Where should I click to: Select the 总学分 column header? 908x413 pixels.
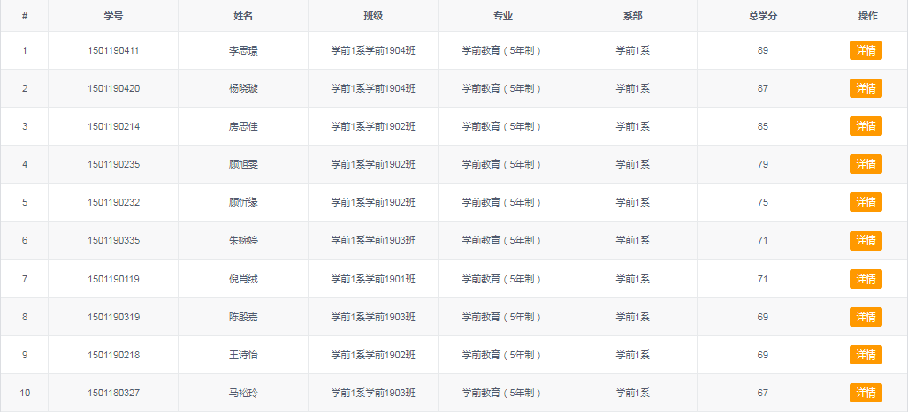pyautogui.click(x=763, y=16)
